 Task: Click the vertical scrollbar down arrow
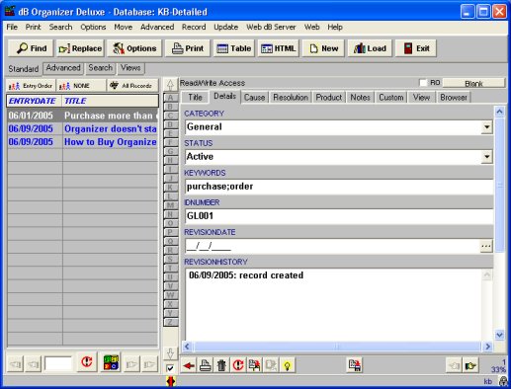(x=499, y=335)
